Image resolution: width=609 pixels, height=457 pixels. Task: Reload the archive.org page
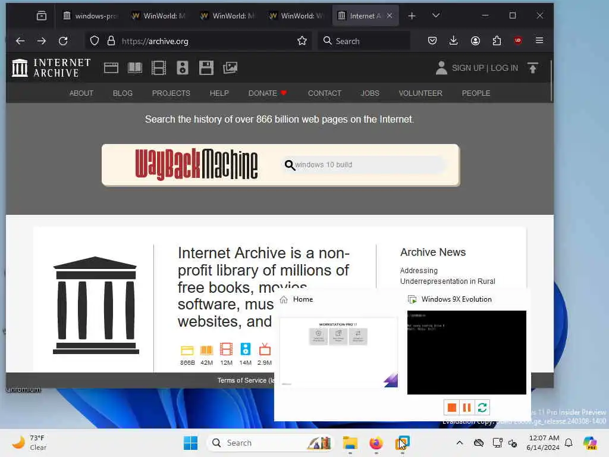tap(63, 41)
